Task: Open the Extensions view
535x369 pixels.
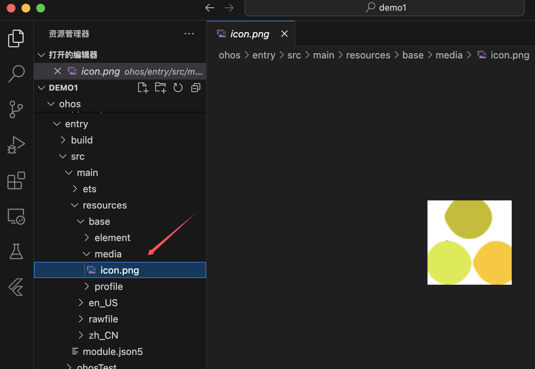Action: (x=16, y=180)
